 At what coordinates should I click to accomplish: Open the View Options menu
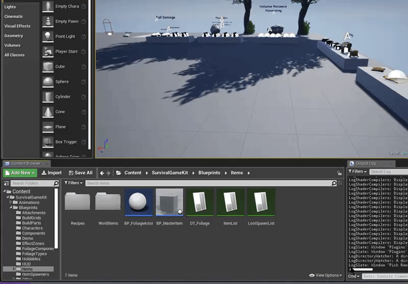(325, 275)
